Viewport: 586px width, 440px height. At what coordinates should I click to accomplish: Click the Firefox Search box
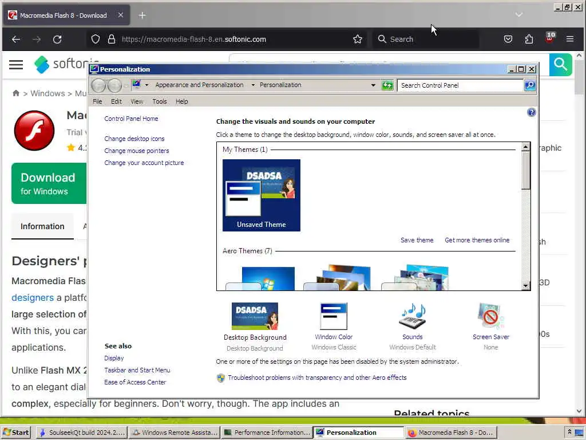point(425,40)
